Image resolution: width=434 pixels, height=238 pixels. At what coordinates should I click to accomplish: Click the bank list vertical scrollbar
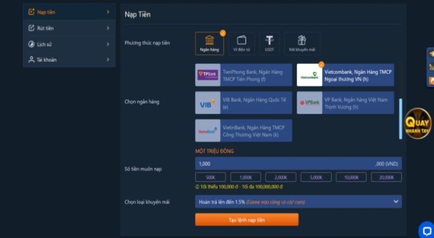400,118
